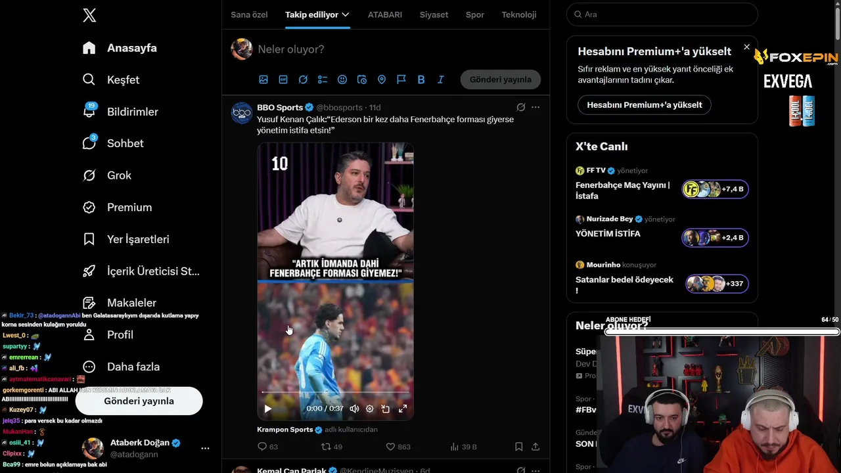Open Krampon Sports source link
Screen dimensions: 841x473
[285, 430]
